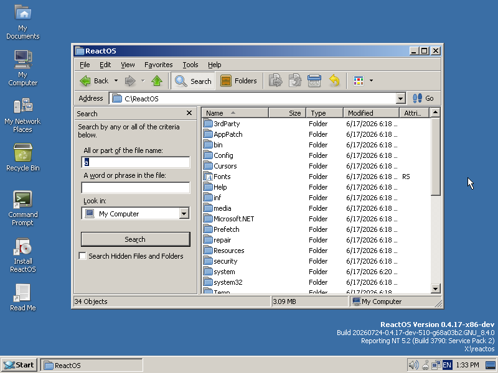The width and height of the screenshot is (498, 373).
Task: Select the repair folder
Action: coord(217,240)
